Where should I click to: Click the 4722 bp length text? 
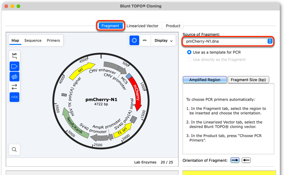click(x=101, y=104)
